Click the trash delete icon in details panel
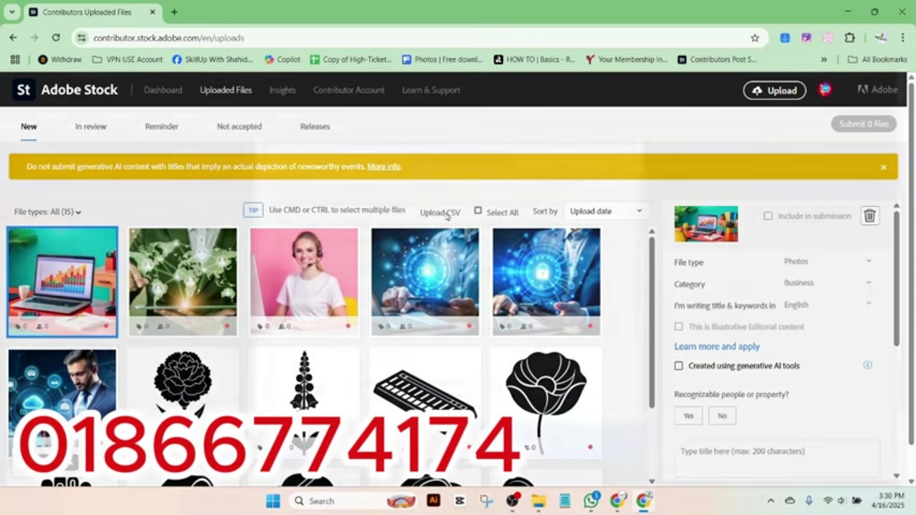The image size is (916, 515). (x=869, y=216)
